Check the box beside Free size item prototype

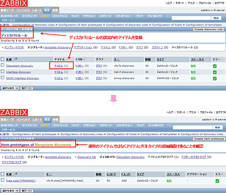tap(3, 181)
